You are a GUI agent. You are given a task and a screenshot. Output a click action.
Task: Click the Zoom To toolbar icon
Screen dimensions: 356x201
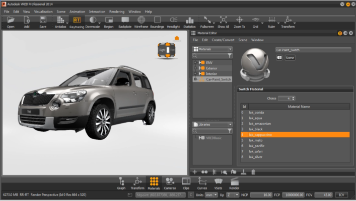240,22
